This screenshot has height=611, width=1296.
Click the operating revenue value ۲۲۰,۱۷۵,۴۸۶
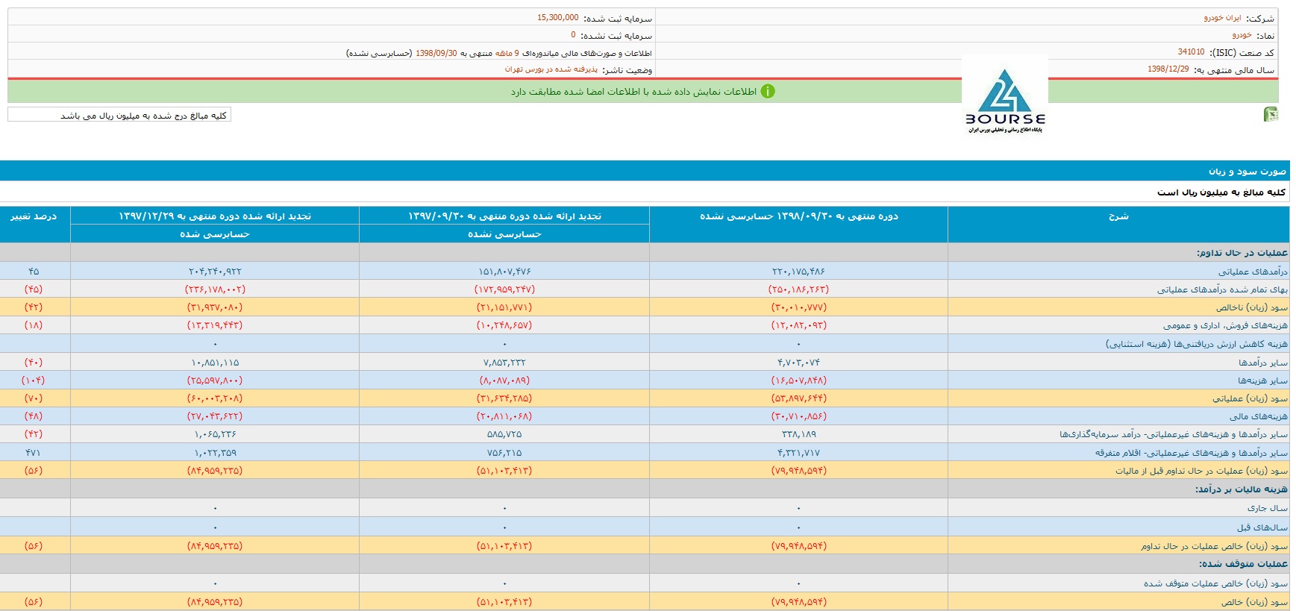point(798,272)
